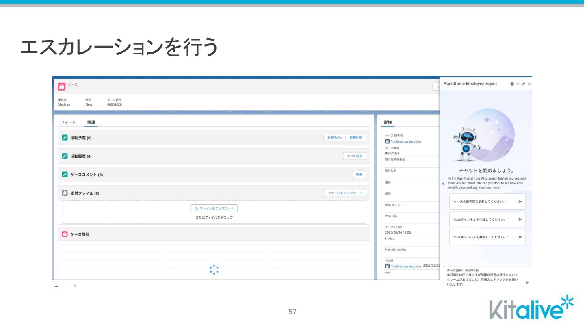Screen dimensions: 585x329
Task: Switch to the フィード tab
Action: click(x=68, y=122)
